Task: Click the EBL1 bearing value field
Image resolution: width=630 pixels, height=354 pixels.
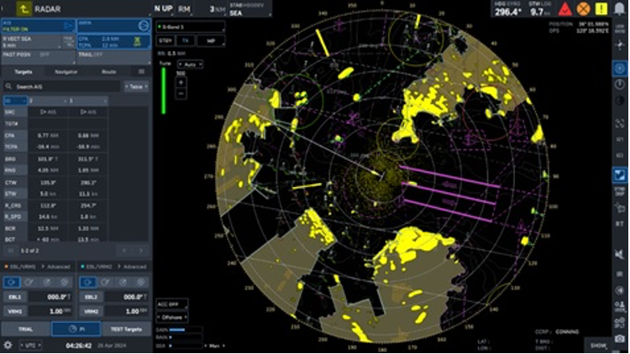Action: pos(50,297)
